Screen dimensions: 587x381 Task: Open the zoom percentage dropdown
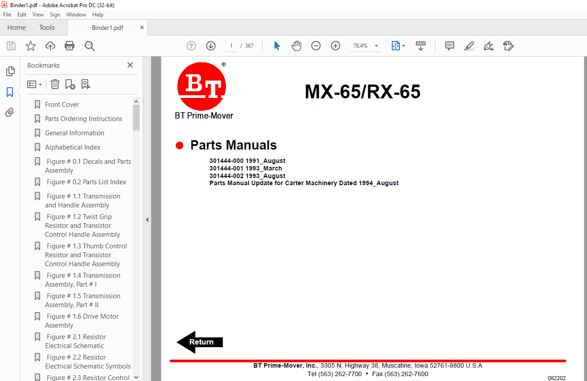tap(376, 46)
